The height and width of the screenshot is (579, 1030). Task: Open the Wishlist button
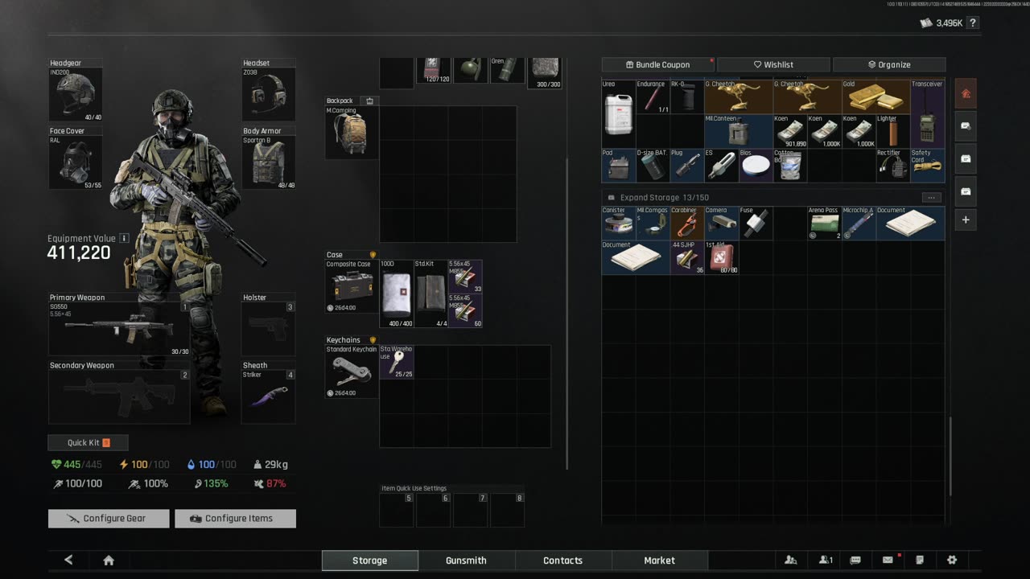point(773,64)
